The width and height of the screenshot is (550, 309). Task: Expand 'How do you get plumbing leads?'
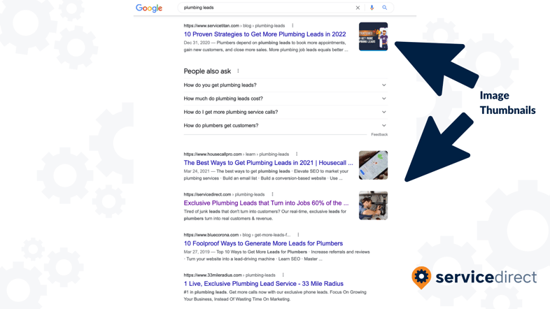point(285,85)
